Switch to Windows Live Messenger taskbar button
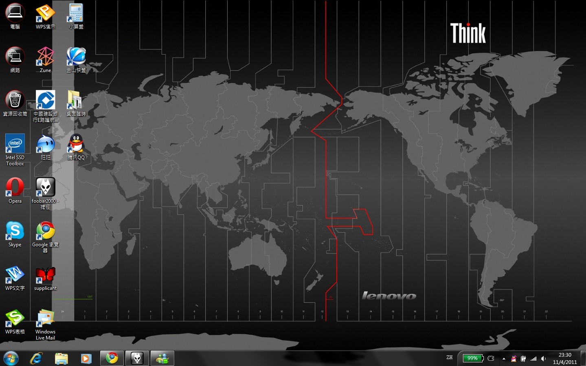 [162, 358]
